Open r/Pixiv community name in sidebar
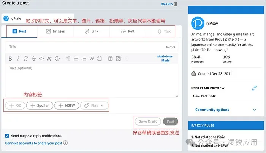This screenshot has width=266, height=153. pyautogui.click(x=212, y=23)
